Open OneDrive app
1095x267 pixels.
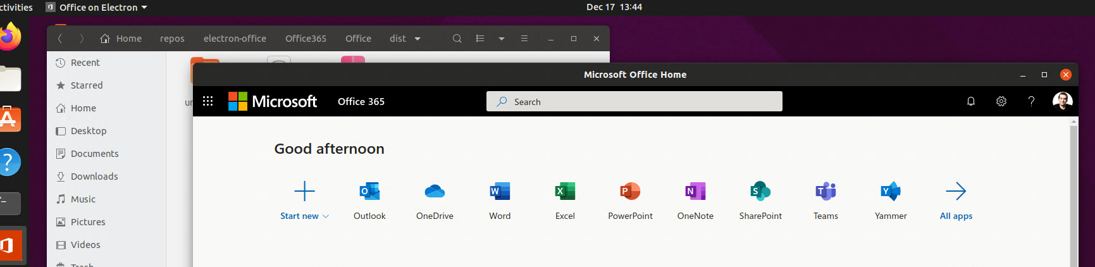(x=435, y=201)
